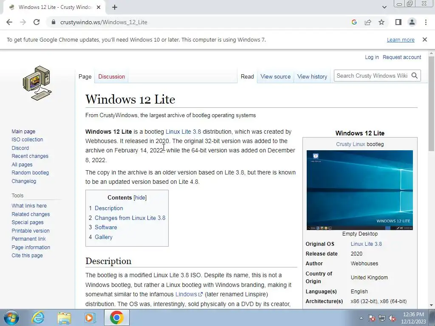This screenshot has width=435, height=326.
Task: Click Cite this page
Action: point(27,255)
